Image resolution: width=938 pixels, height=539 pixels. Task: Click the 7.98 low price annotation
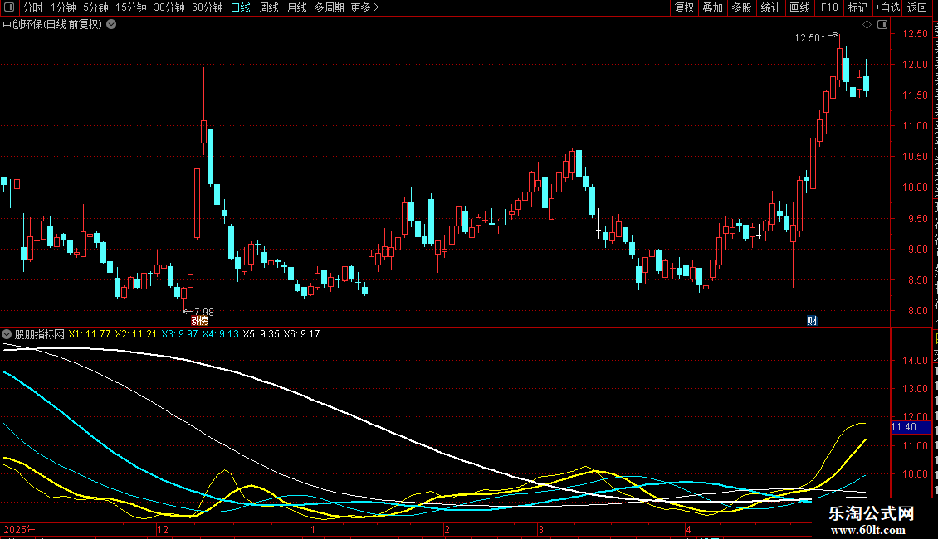204,312
